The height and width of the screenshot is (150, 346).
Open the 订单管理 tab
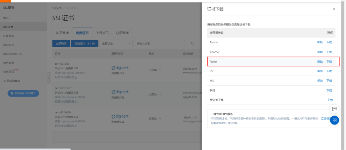pyautogui.click(x=122, y=33)
